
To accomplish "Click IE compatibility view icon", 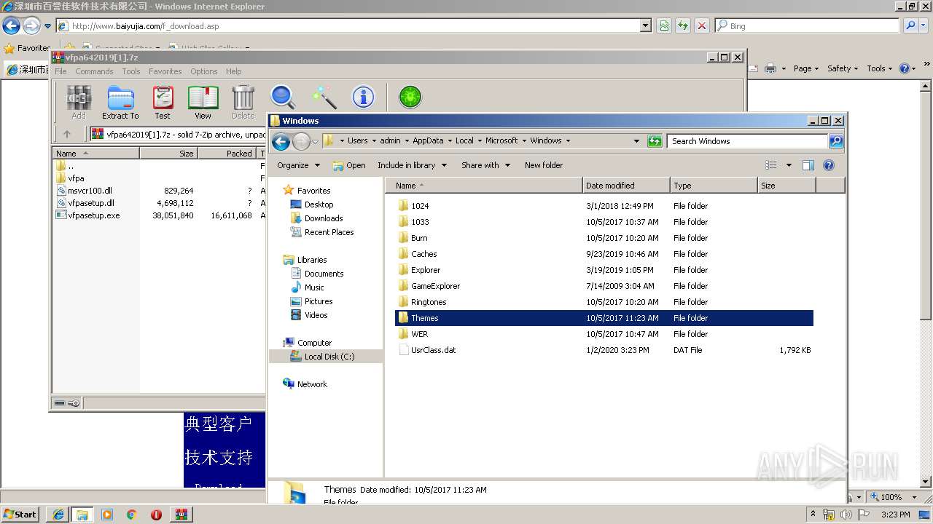I will click(x=664, y=25).
